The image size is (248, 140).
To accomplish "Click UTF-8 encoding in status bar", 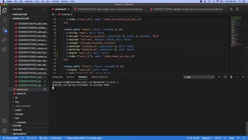I will pos(218,138).
